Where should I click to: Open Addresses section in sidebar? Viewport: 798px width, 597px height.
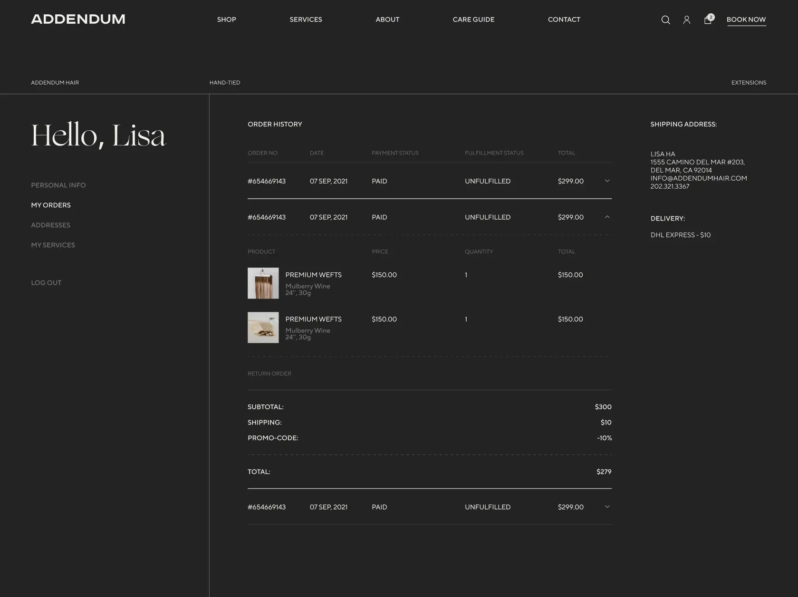50,225
